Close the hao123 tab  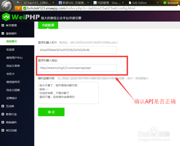click(53, 3)
